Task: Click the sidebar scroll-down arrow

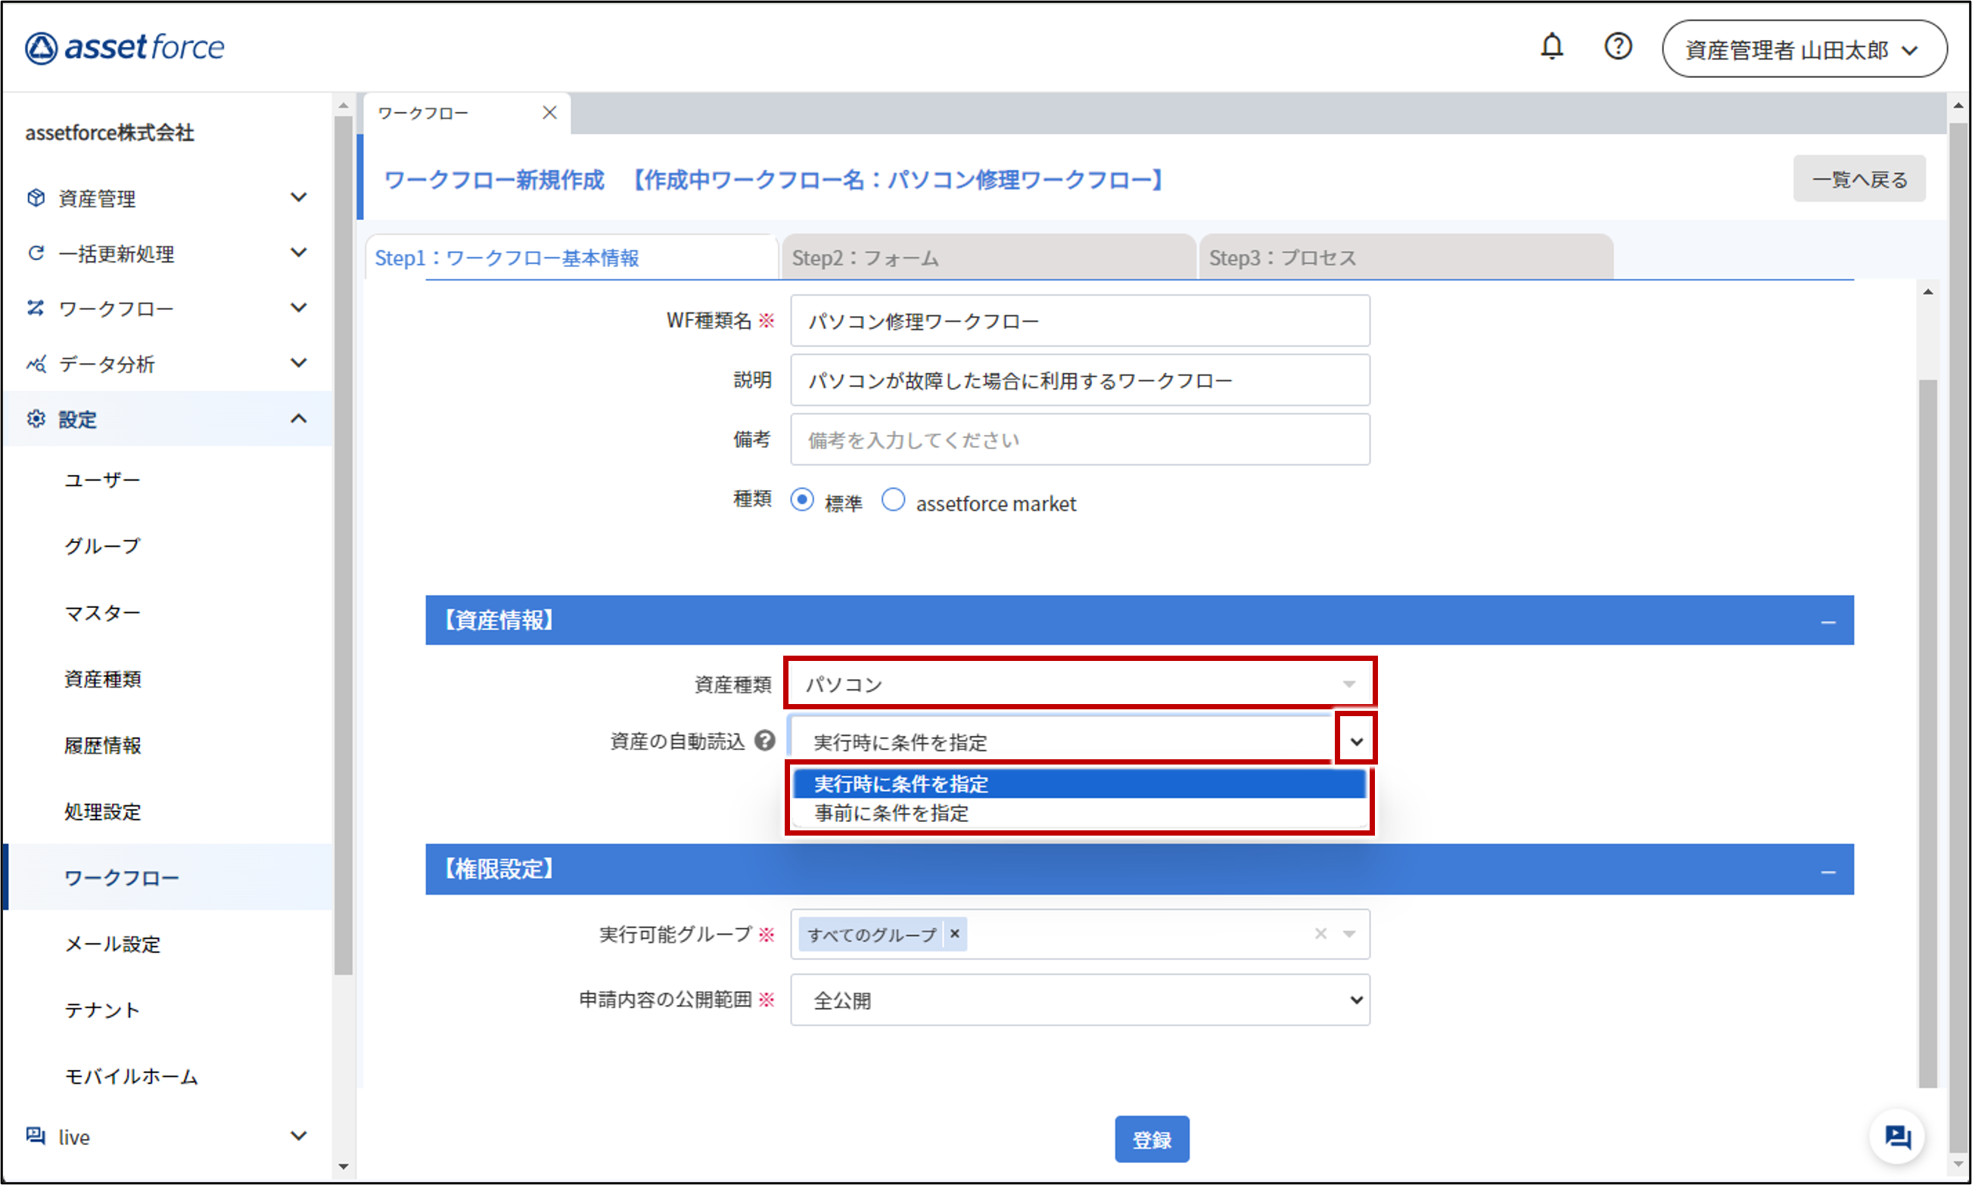Action: pyautogui.click(x=344, y=1167)
